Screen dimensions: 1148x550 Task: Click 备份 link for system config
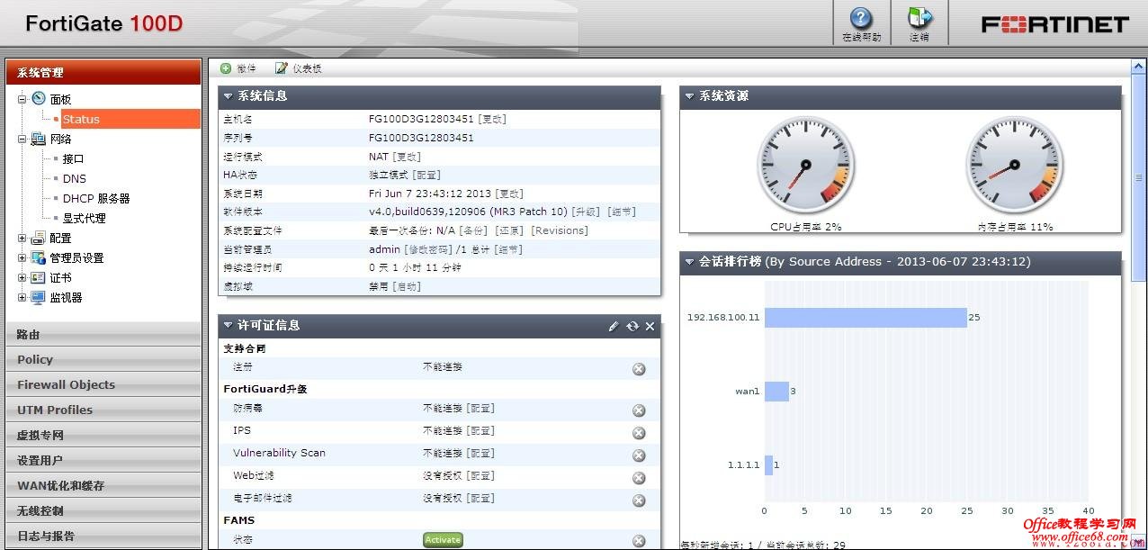(473, 230)
